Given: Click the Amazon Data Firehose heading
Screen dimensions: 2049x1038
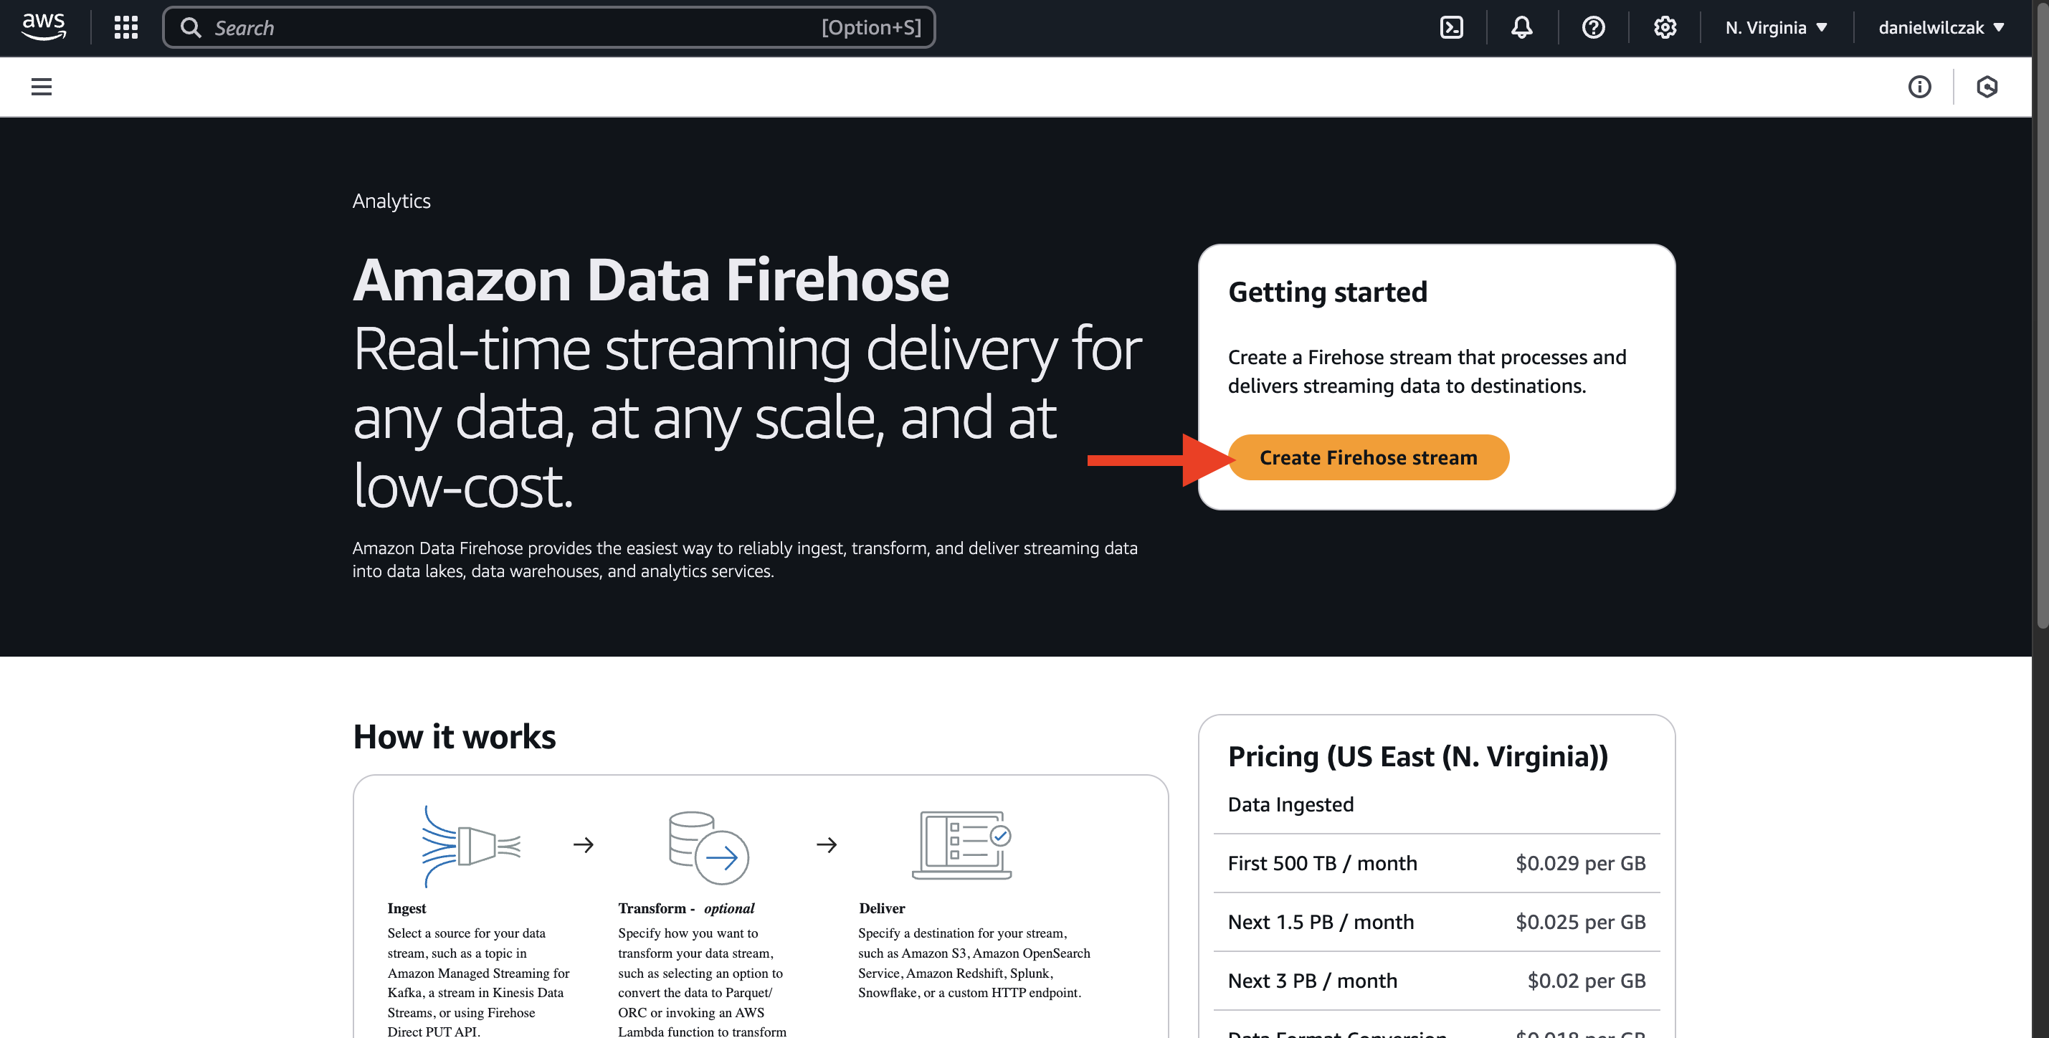Looking at the screenshot, I should (651, 280).
